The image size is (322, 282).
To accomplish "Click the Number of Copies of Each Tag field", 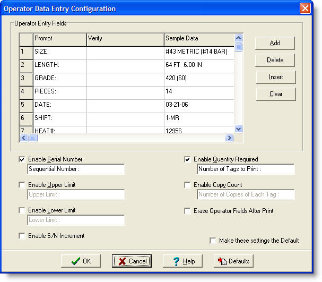I will pyautogui.click(x=246, y=194).
